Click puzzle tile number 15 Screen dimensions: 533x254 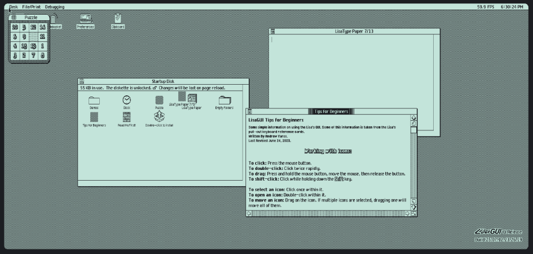(x=34, y=46)
